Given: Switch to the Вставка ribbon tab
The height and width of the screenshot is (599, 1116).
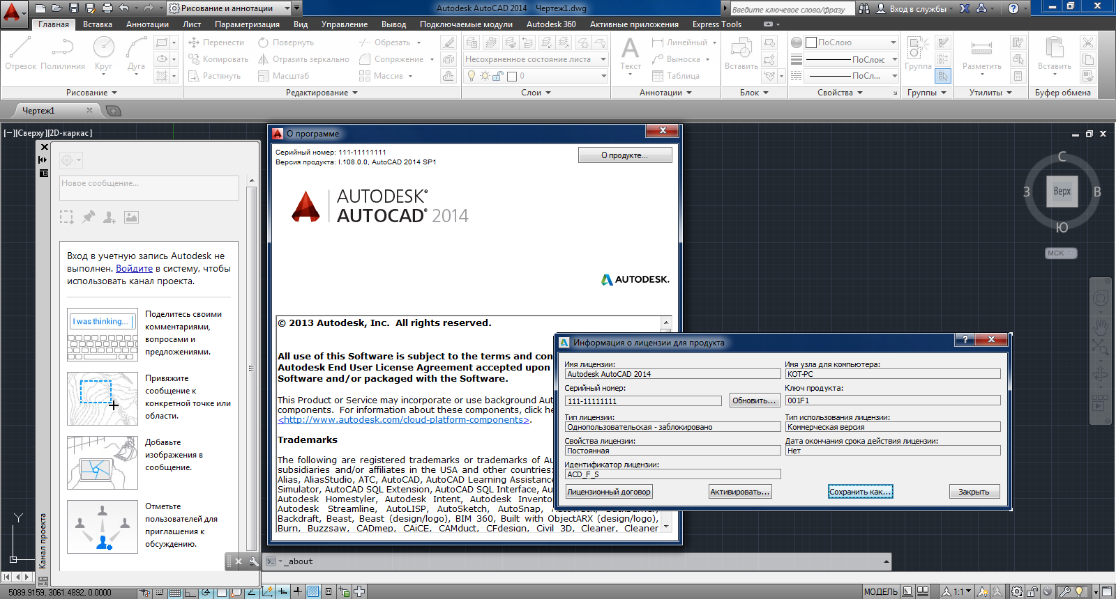Looking at the screenshot, I should pos(98,24).
